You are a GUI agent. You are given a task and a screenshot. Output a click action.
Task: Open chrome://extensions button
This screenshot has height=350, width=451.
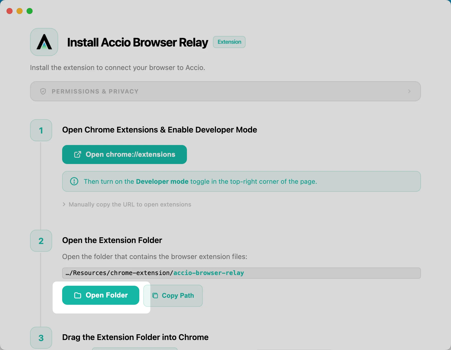pyautogui.click(x=125, y=154)
